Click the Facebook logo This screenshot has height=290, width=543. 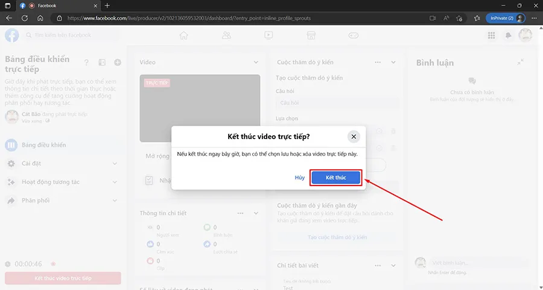(x=12, y=35)
